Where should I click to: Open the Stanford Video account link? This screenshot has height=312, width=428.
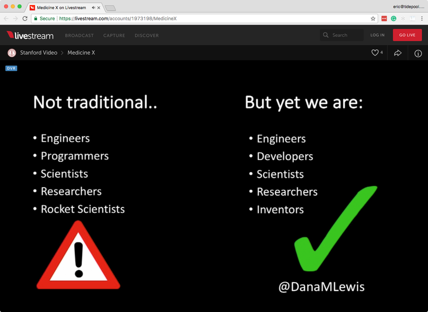pos(39,53)
